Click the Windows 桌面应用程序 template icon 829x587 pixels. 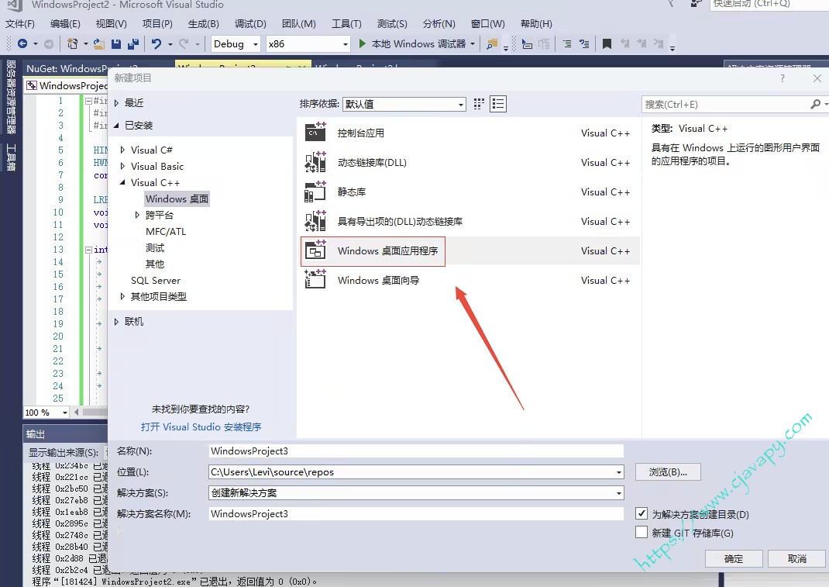tap(315, 251)
